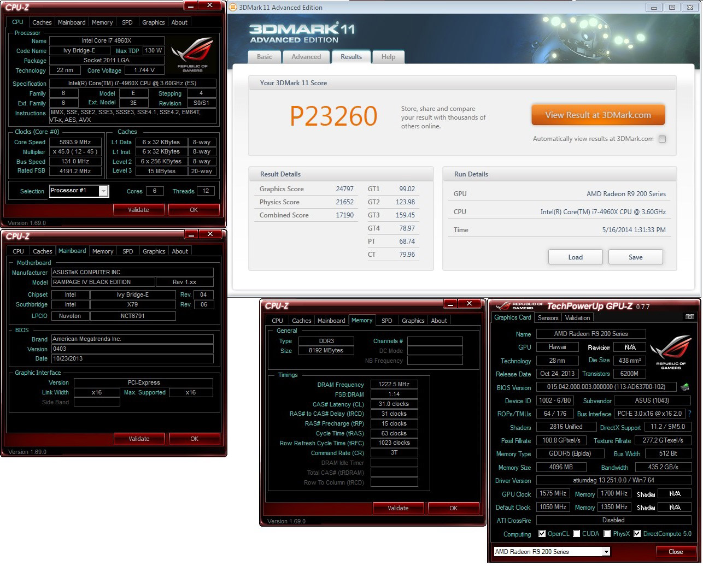The height and width of the screenshot is (566, 703).
Task: Open the Help tab in 3DMark 11
Action: (388, 57)
